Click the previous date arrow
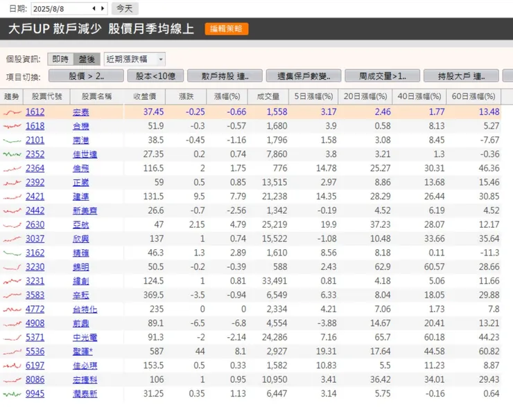This screenshot has width=513, height=407. pyautogui.click(x=94, y=8)
